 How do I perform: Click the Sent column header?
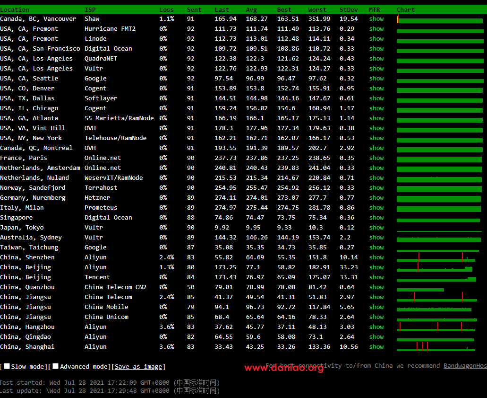point(194,9)
